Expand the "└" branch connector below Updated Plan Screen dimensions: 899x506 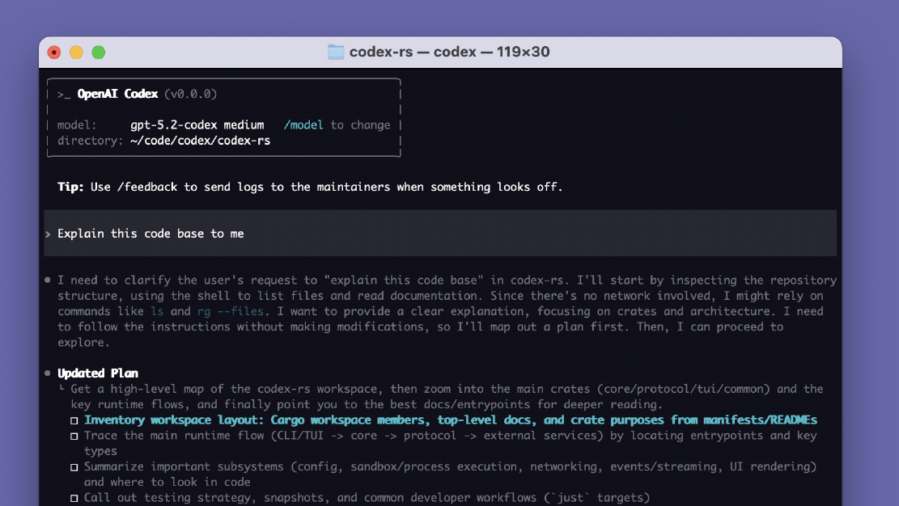coord(61,389)
